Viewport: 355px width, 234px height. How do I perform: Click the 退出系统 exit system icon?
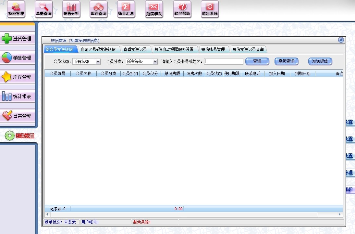coord(210,9)
